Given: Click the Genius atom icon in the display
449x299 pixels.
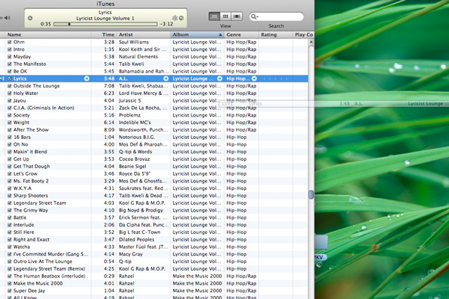Looking at the screenshot, I should (x=175, y=18).
